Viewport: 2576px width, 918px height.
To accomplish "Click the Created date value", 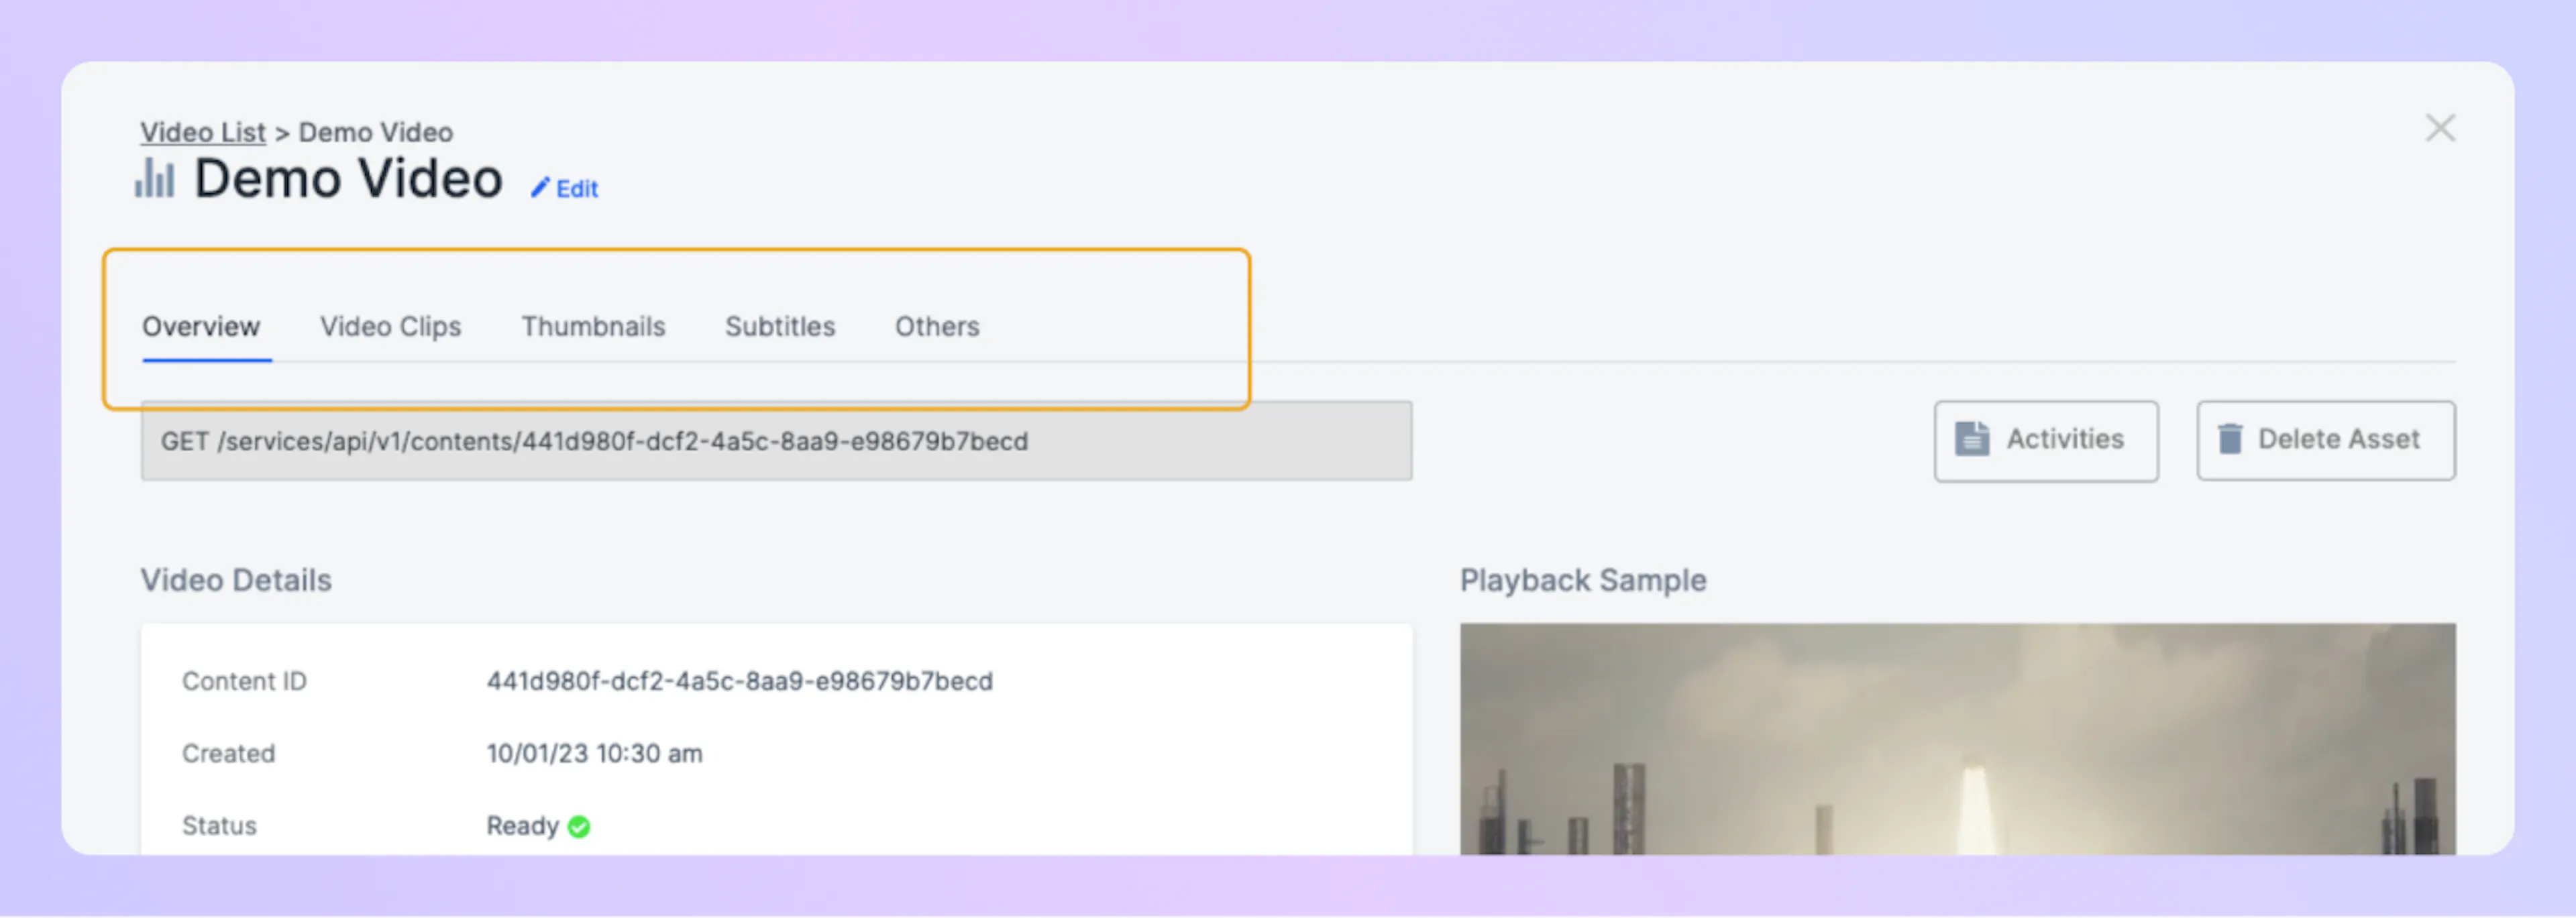I will pos(594,753).
